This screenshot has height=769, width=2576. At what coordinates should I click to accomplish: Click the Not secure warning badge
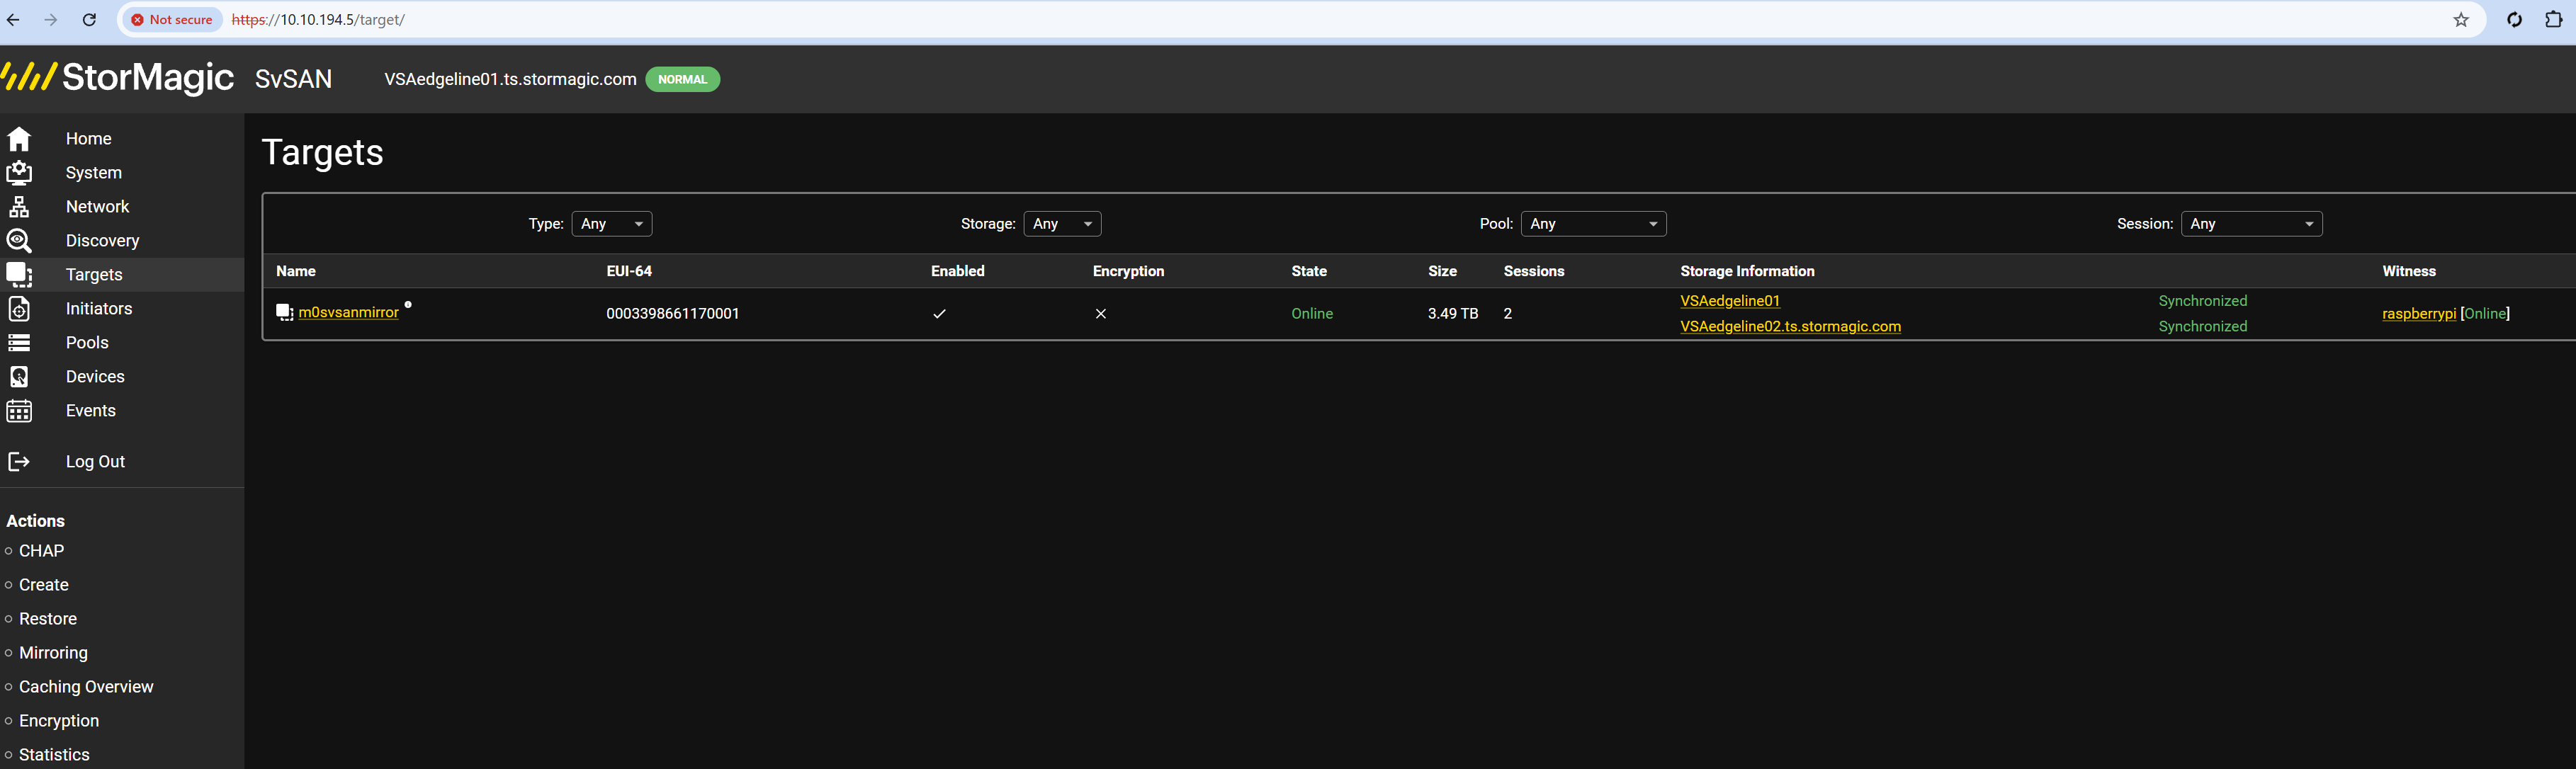click(x=172, y=20)
